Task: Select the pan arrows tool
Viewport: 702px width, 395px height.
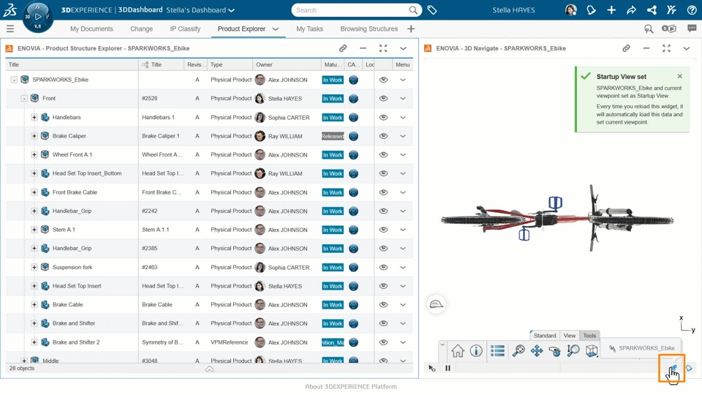Action: pos(536,350)
